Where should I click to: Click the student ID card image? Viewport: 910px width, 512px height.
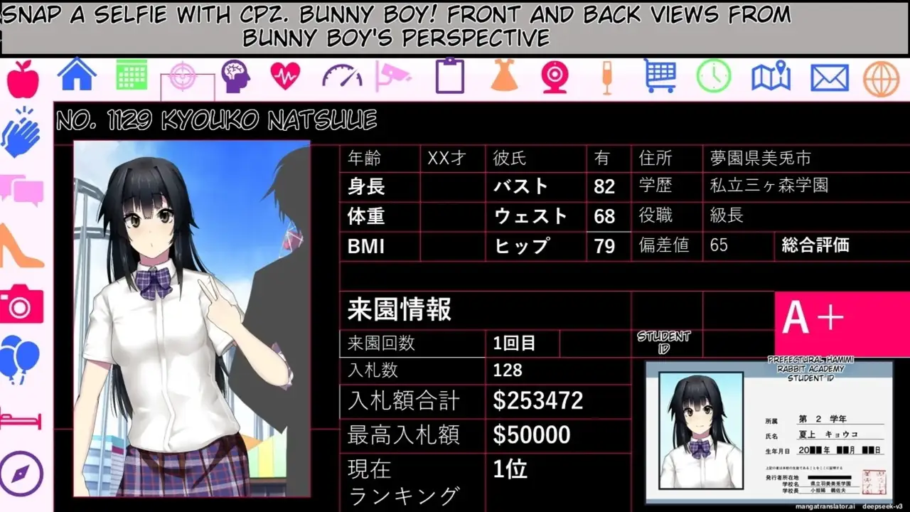click(769, 432)
